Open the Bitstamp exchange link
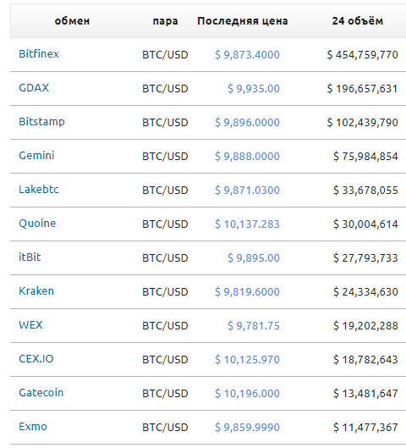406x448 pixels. (x=41, y=122)
